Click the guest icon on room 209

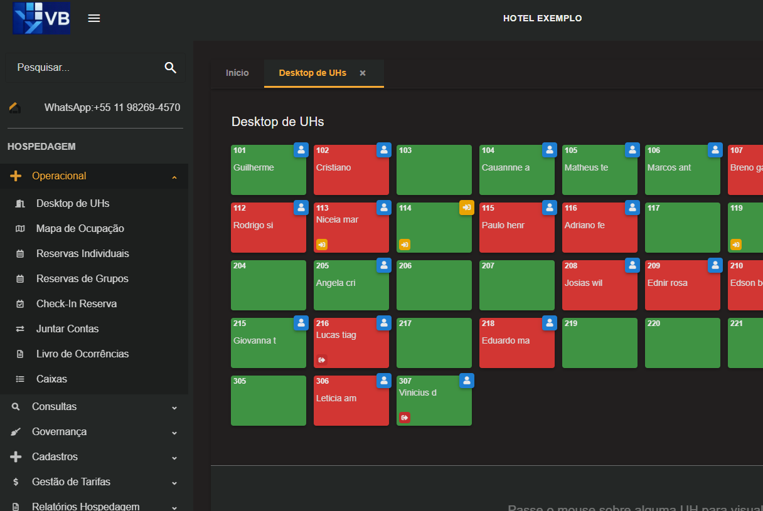point(715,265)
